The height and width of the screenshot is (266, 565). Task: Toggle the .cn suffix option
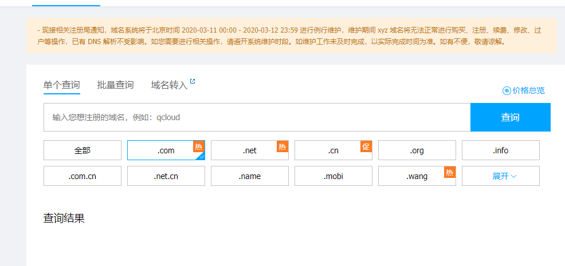333,150
